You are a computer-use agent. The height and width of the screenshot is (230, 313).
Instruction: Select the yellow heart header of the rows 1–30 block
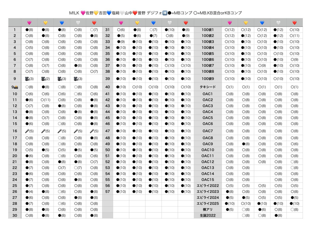click(45, 23)
